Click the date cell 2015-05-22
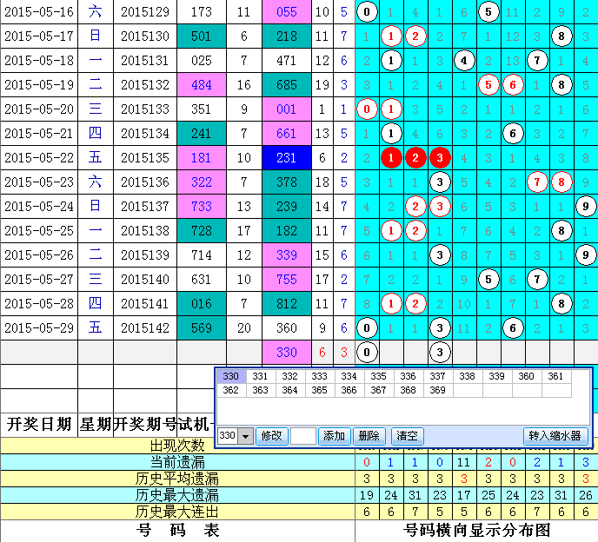Image resolution: width=598 pixels, height=542 pixels. [39, 158]
